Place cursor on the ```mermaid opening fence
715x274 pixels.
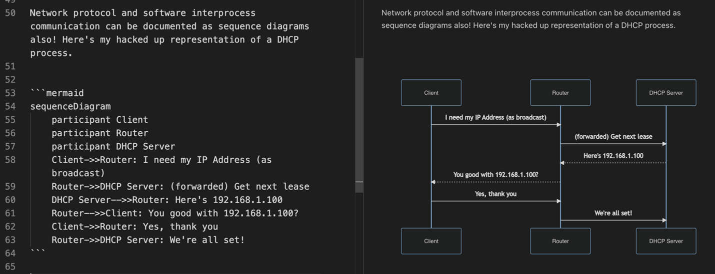click(57, 93)
